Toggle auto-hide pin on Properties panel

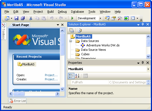tap(143, 63)
